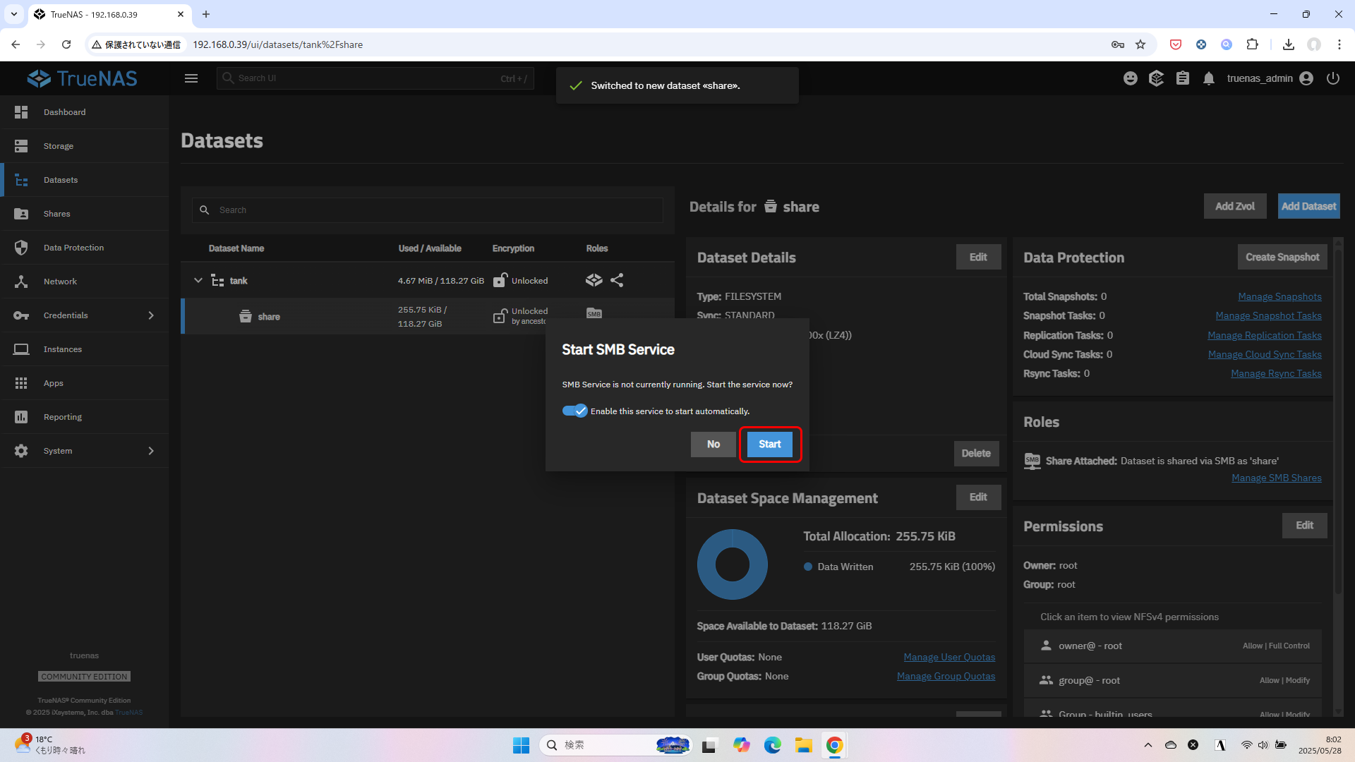Screen dimensions: 1355x762
Task: Open the Chrome extensions puzzle icon
Action: point(1252,44)
